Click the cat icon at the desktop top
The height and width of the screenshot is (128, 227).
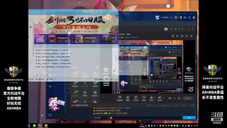click(x=168, y=6)
